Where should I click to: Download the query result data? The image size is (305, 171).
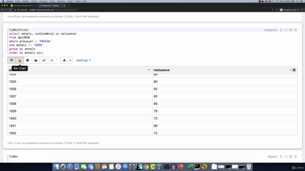click(x=64, y=60)
